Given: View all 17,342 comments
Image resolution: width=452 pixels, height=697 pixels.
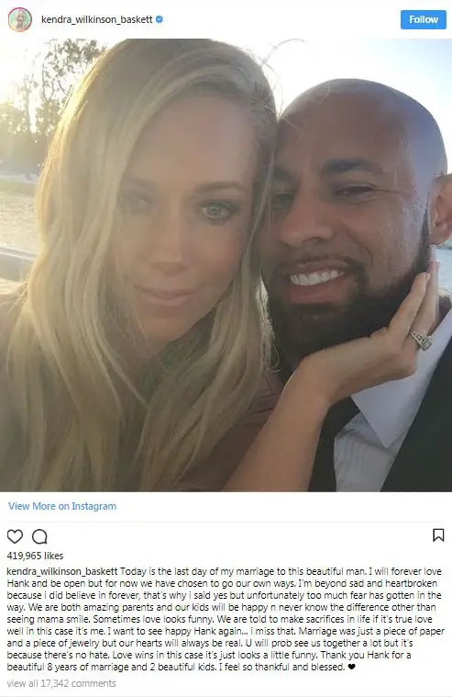Looking at the screenshot, I should (61, 683).
